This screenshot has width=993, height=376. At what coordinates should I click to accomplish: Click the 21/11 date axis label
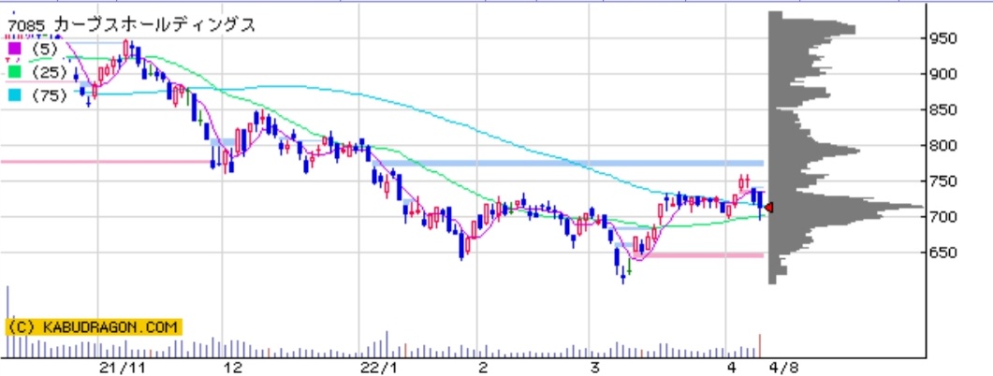pyautogui.click(x=124, y=368)
